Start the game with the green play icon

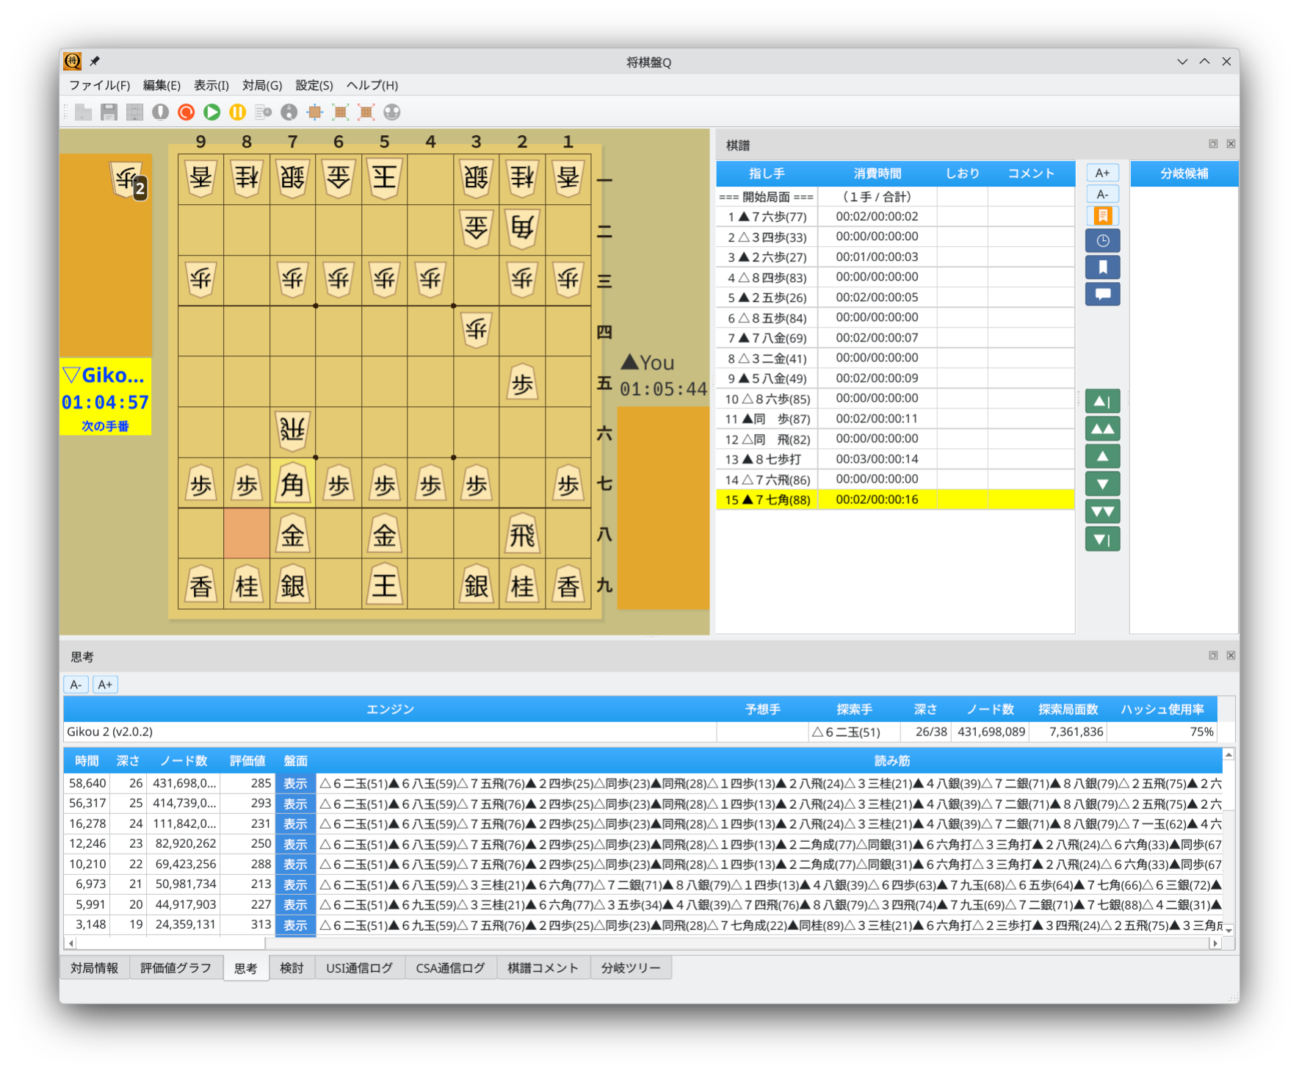pos(211,112)
